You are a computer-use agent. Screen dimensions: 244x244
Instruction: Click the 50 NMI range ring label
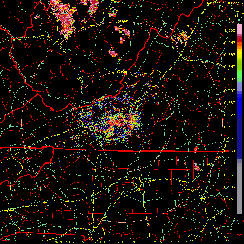pos(122,72)
